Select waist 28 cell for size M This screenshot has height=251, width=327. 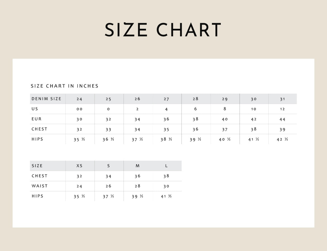click(138, 186)
